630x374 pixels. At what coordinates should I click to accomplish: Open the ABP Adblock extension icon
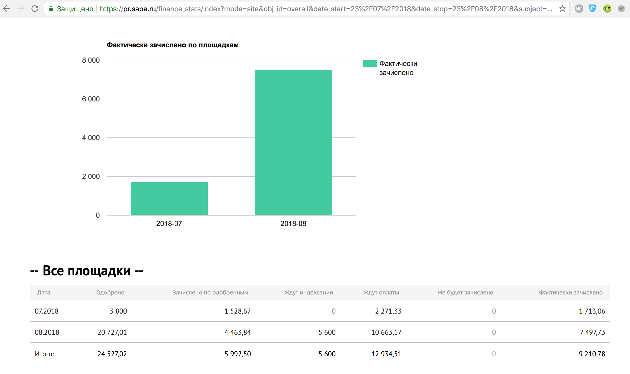click(x=579, y=9)
